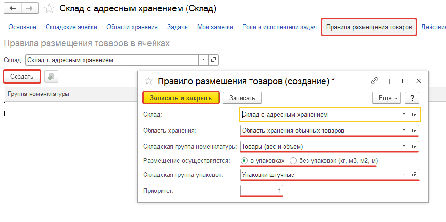Open the Область хранения field's linked record icon
Image resolution: width=446 pixels, height=222 pixels.
414,130
